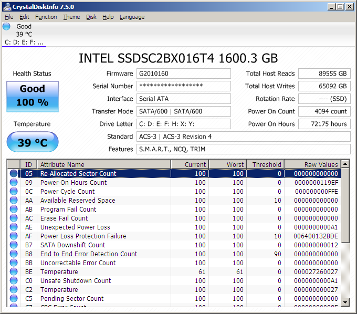Click the status orb for Pending Sector Count
The height and width of the screenshot is (314, 357).
click(x=14, y=299)
